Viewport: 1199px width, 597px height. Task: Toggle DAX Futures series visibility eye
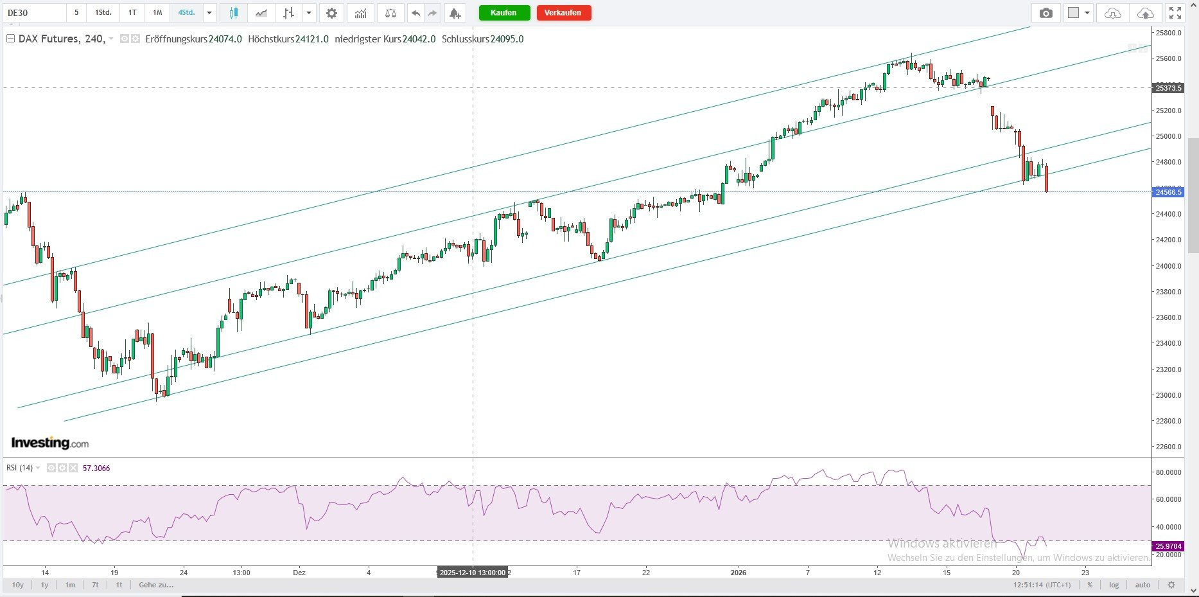coord(125,39)
